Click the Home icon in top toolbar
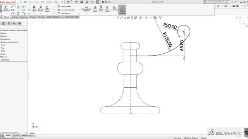The image size is (248, 139). 68,2
